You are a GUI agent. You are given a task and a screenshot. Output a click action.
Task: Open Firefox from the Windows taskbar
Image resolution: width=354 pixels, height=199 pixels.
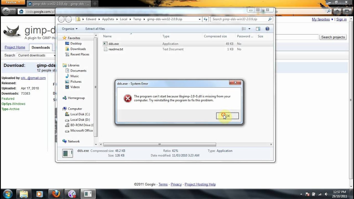coord(56,194)
